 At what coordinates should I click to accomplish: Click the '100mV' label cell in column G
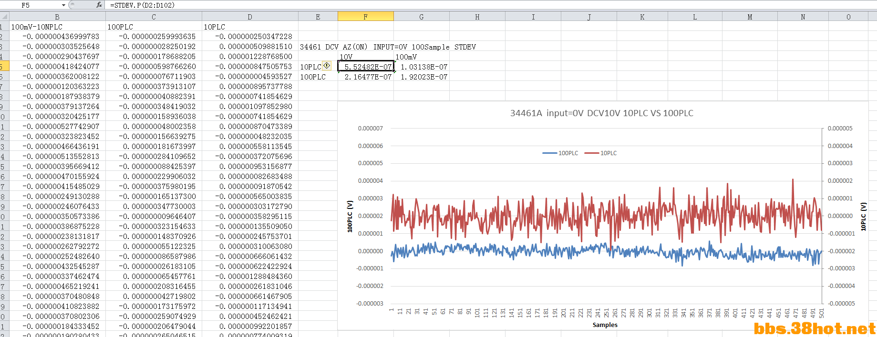pyautogui.click(x=422, y=57)
